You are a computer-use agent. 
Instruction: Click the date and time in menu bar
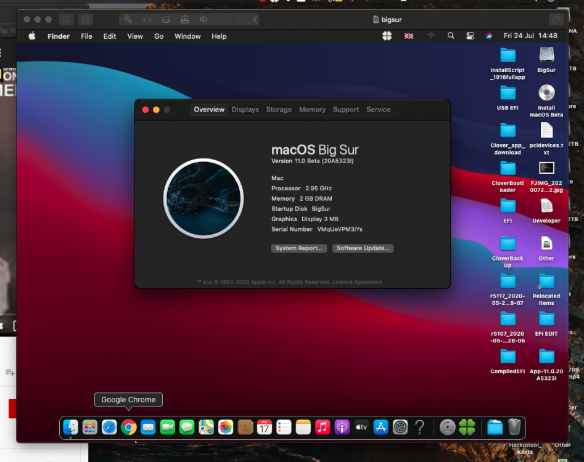[x=530, y=36]
